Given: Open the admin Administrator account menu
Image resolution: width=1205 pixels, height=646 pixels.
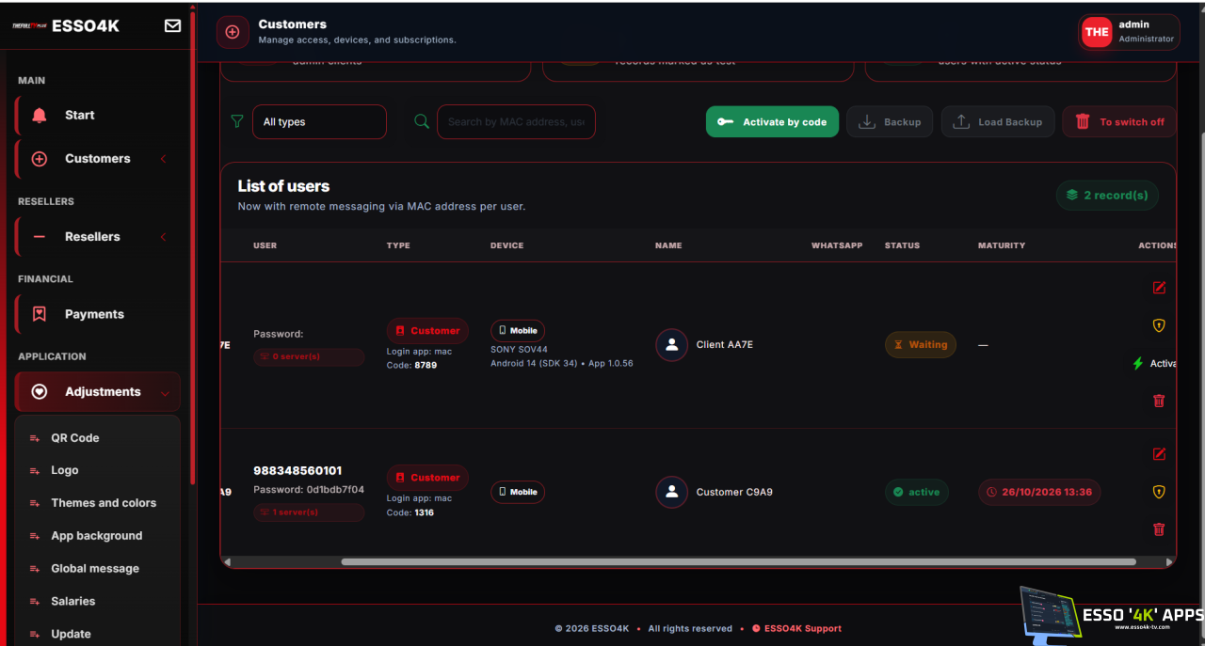Looking at the screenshot, I should 1129,32.
